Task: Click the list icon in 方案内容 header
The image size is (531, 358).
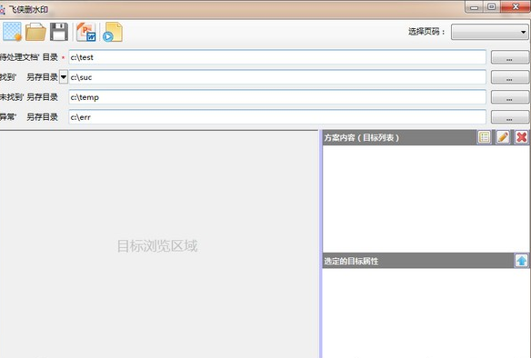Action: click(x=485, y=137)
